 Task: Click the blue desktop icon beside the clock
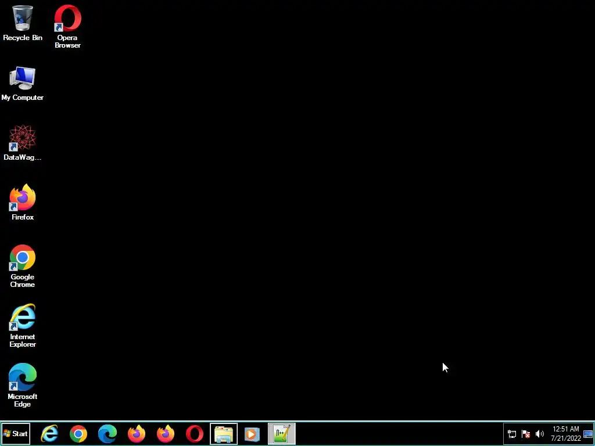point(588,434)
